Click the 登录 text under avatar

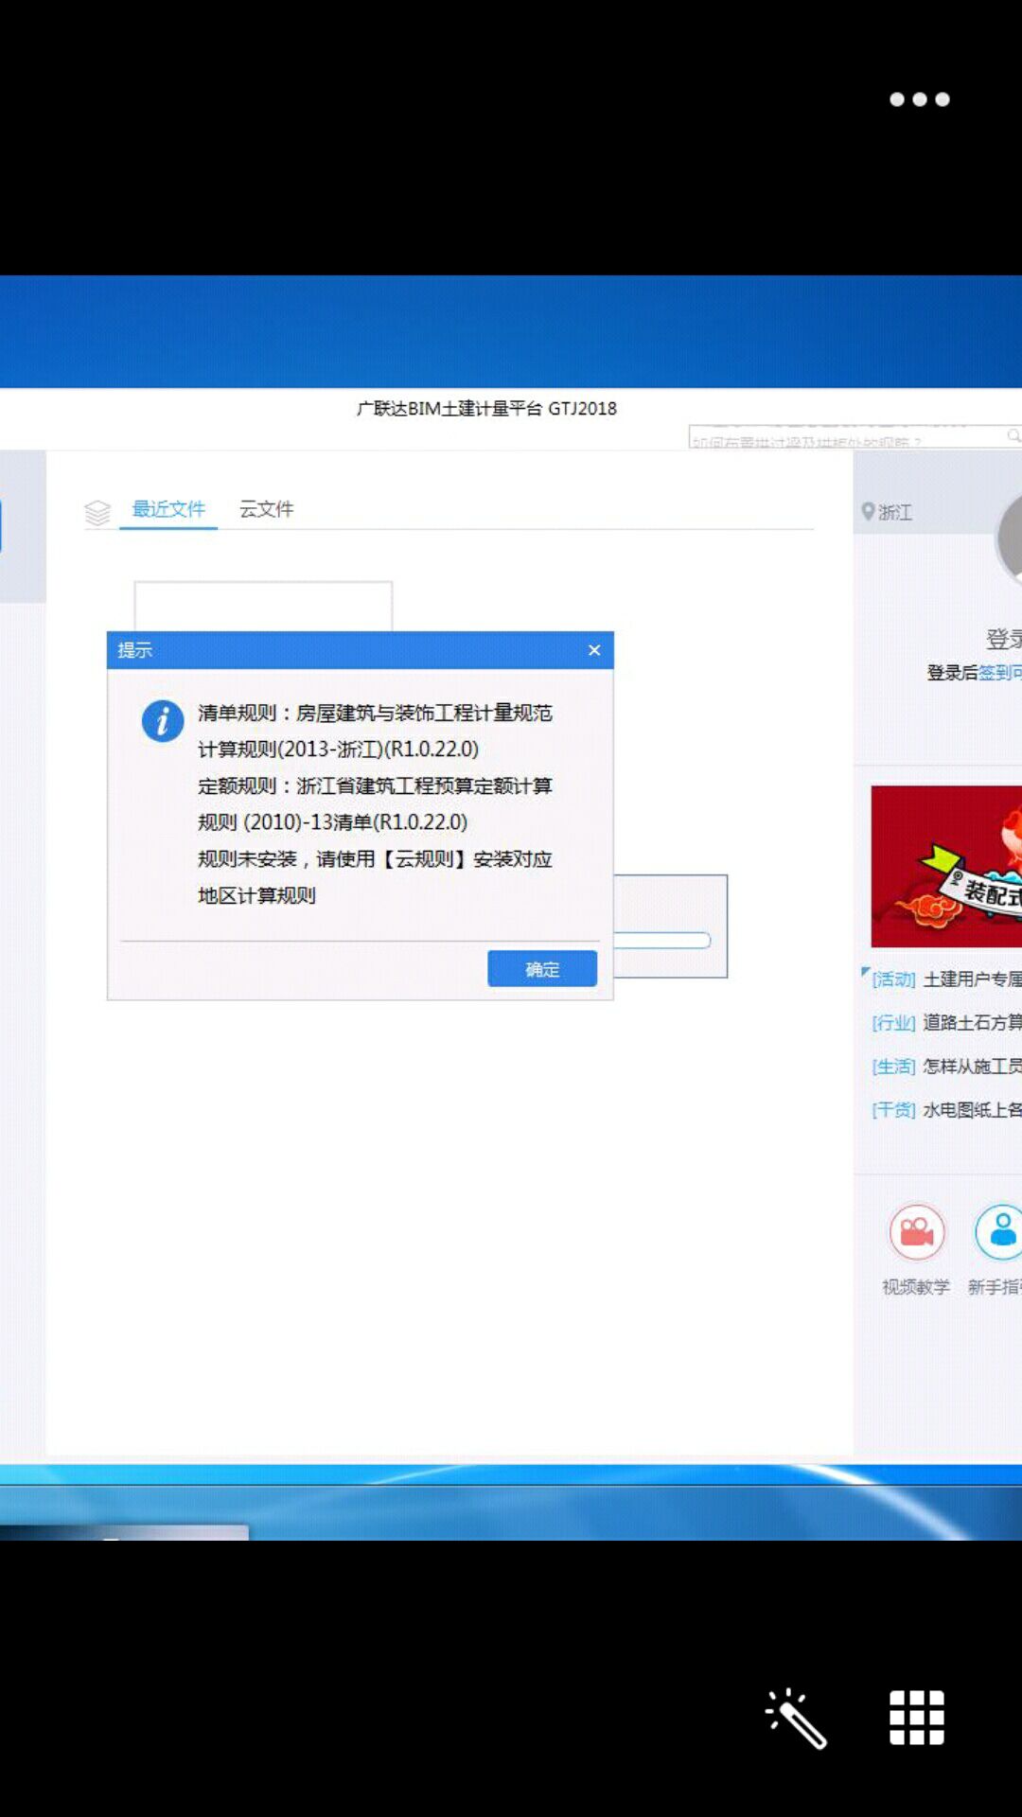1004,640
